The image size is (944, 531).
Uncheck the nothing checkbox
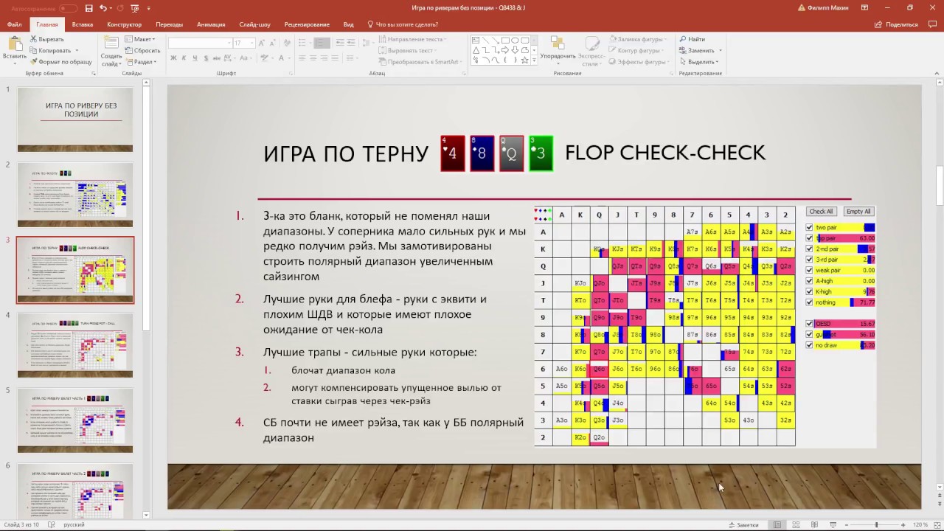(x=810, y=302)
